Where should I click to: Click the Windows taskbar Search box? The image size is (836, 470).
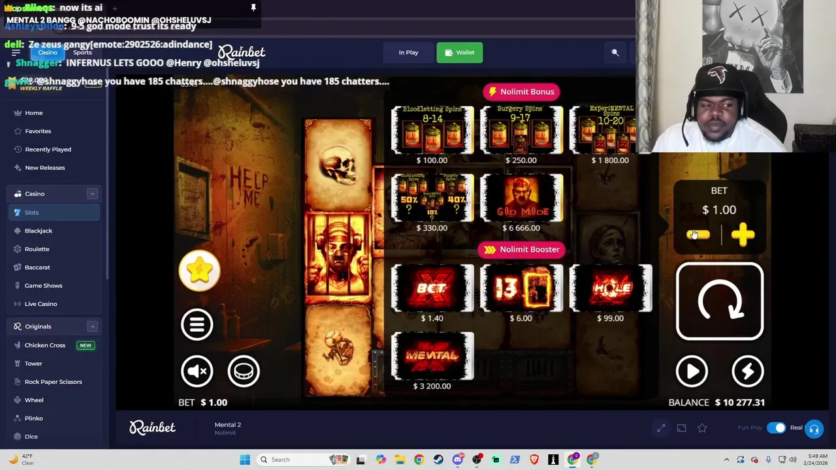(x=304, y=460)
